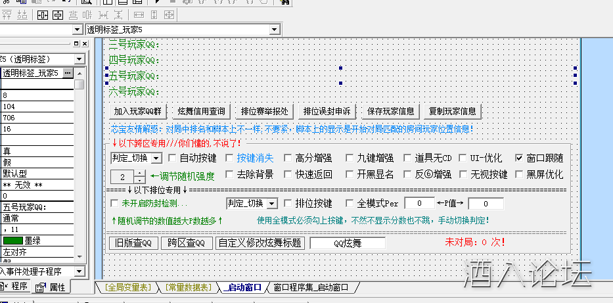
Task: Click the center horizontally alignment icon
Action: coord(43,14)
